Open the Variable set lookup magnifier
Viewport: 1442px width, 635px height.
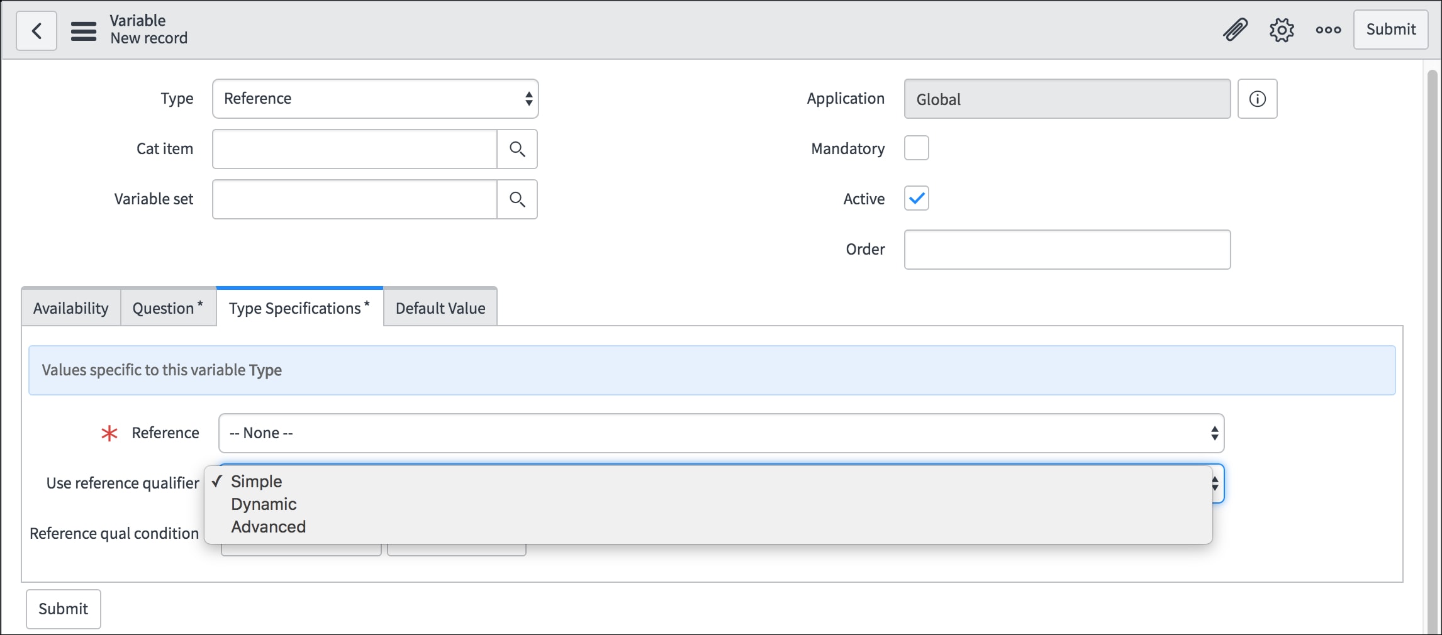517,199
